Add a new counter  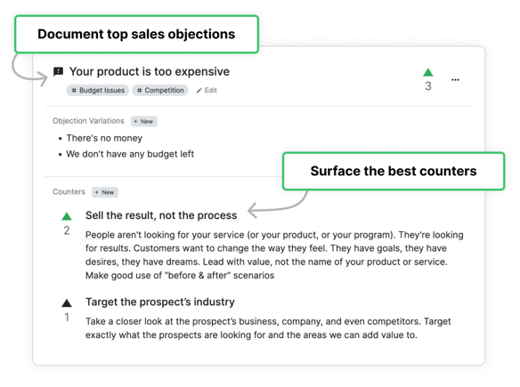coord(105,192)
